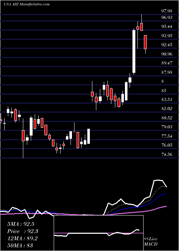Select the 82.02 price axis label
Image resolution: width=179 pixels, height=251 pixels.
(167, 109)
